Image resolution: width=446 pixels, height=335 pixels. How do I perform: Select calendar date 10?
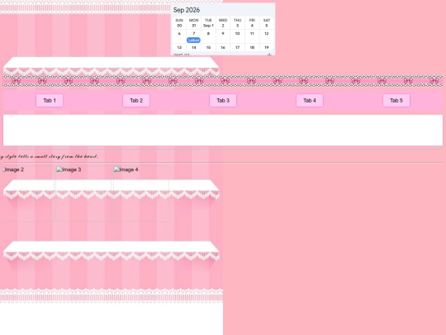click(x=237, y=34)
